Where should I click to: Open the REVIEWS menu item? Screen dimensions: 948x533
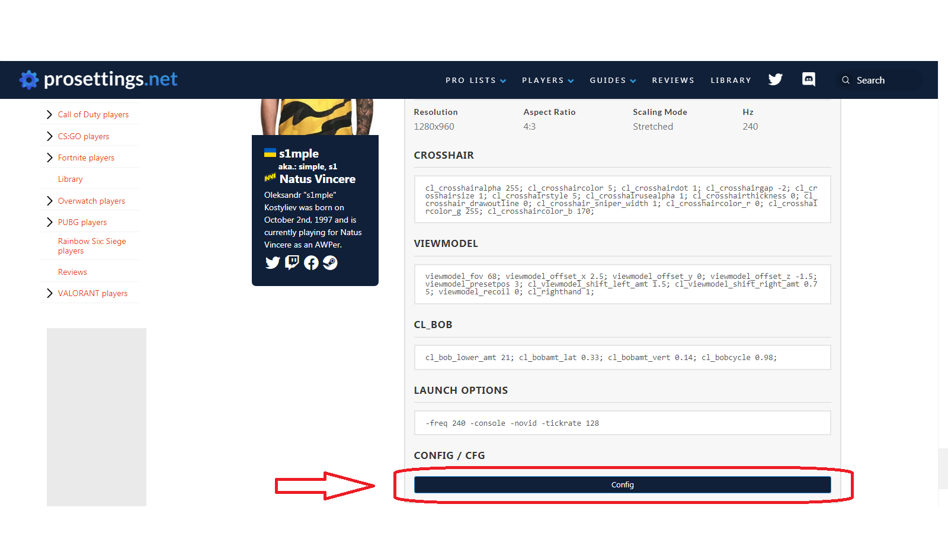point(673,81)
